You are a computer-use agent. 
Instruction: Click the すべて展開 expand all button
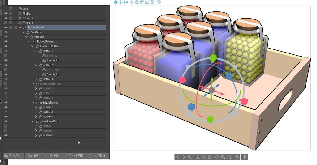coord(77,156)
